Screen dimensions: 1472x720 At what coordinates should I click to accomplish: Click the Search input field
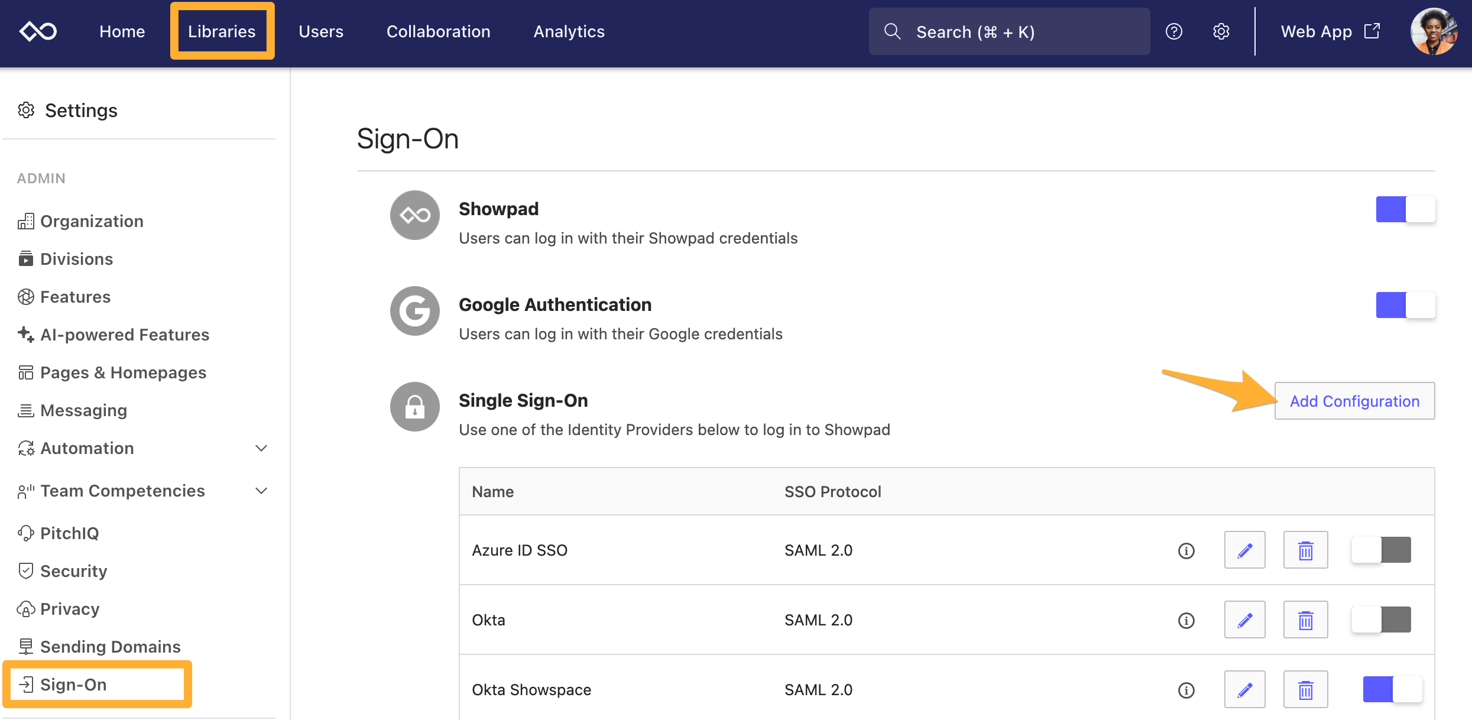coord(1009,31)
